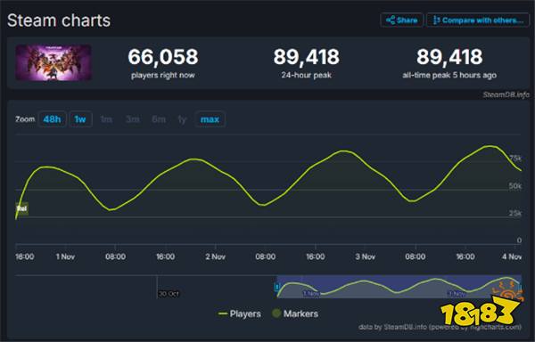The width and height of the screenshot is (535, 342).
Task: Select the max zoom range
Action: pos(210,119)
